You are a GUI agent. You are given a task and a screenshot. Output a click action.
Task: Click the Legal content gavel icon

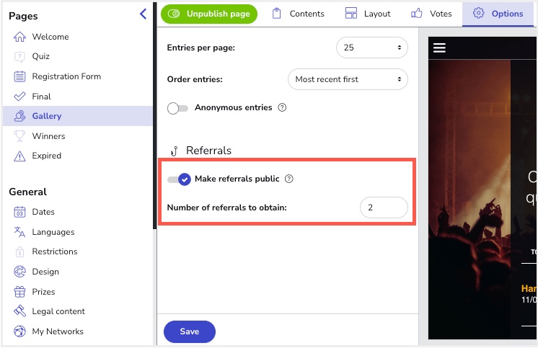pos(19,311)
